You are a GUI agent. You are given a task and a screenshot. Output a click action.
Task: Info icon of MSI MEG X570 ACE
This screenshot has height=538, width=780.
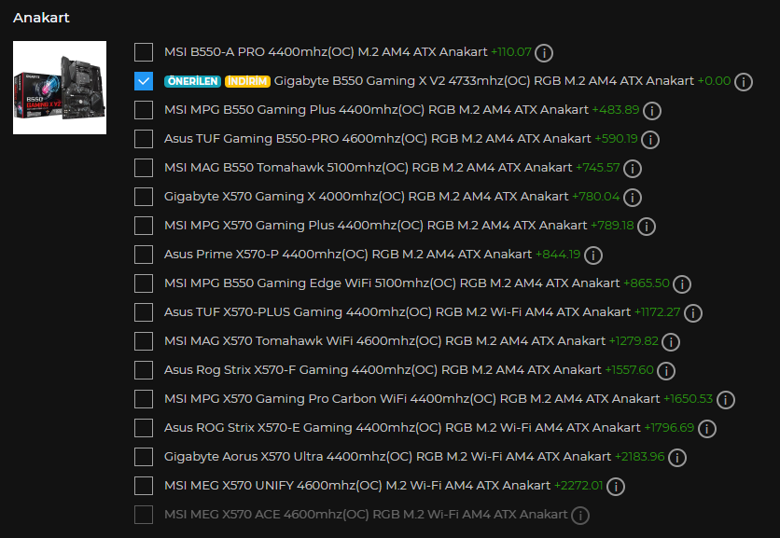[580, 515]
